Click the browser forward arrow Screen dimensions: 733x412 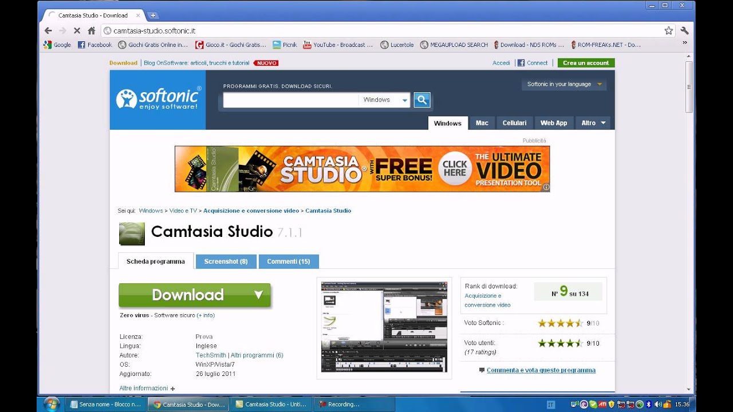point(62,31)
